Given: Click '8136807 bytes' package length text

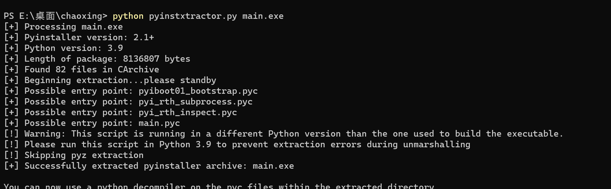Looking at the screenshot, I should (x=156, y=59).
